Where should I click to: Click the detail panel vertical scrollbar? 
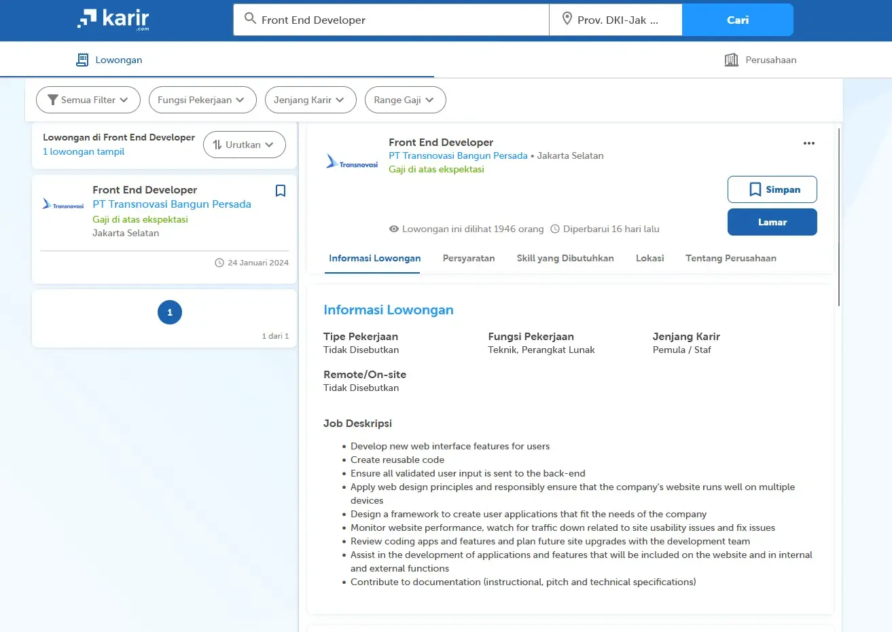point(839,217)
